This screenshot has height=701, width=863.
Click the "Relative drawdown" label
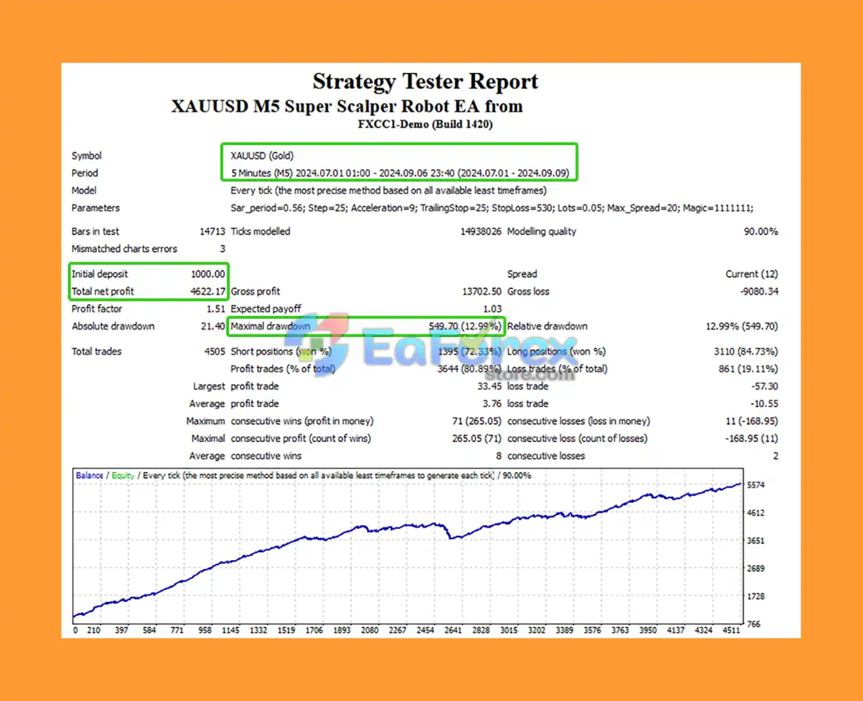tap(547, 326)
